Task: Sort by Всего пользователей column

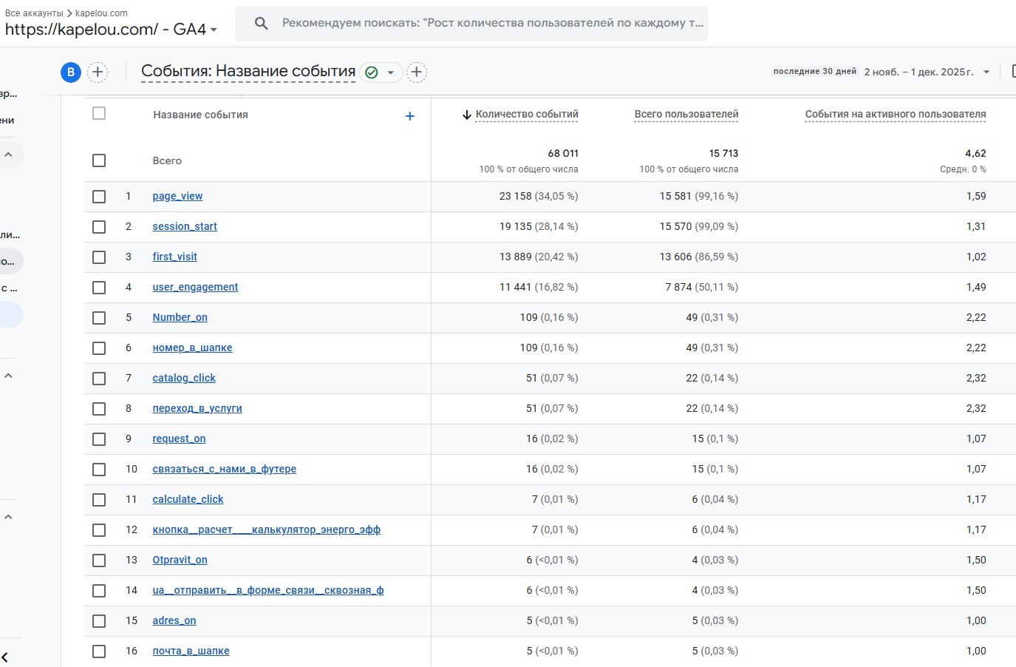Action: (686, 114)
